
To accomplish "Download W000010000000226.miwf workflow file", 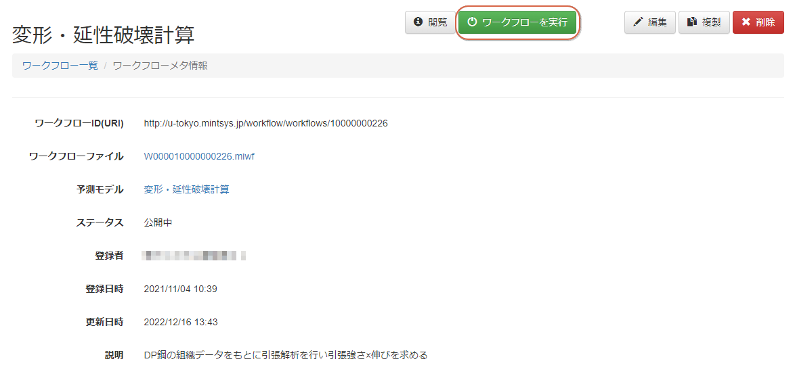I will (x=199, y=156).
